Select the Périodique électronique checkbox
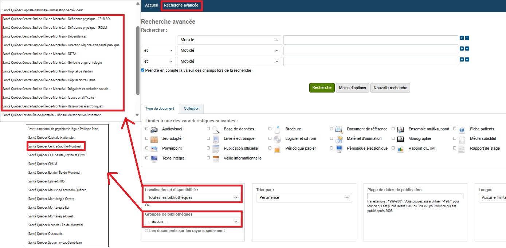 click(332, 148)
